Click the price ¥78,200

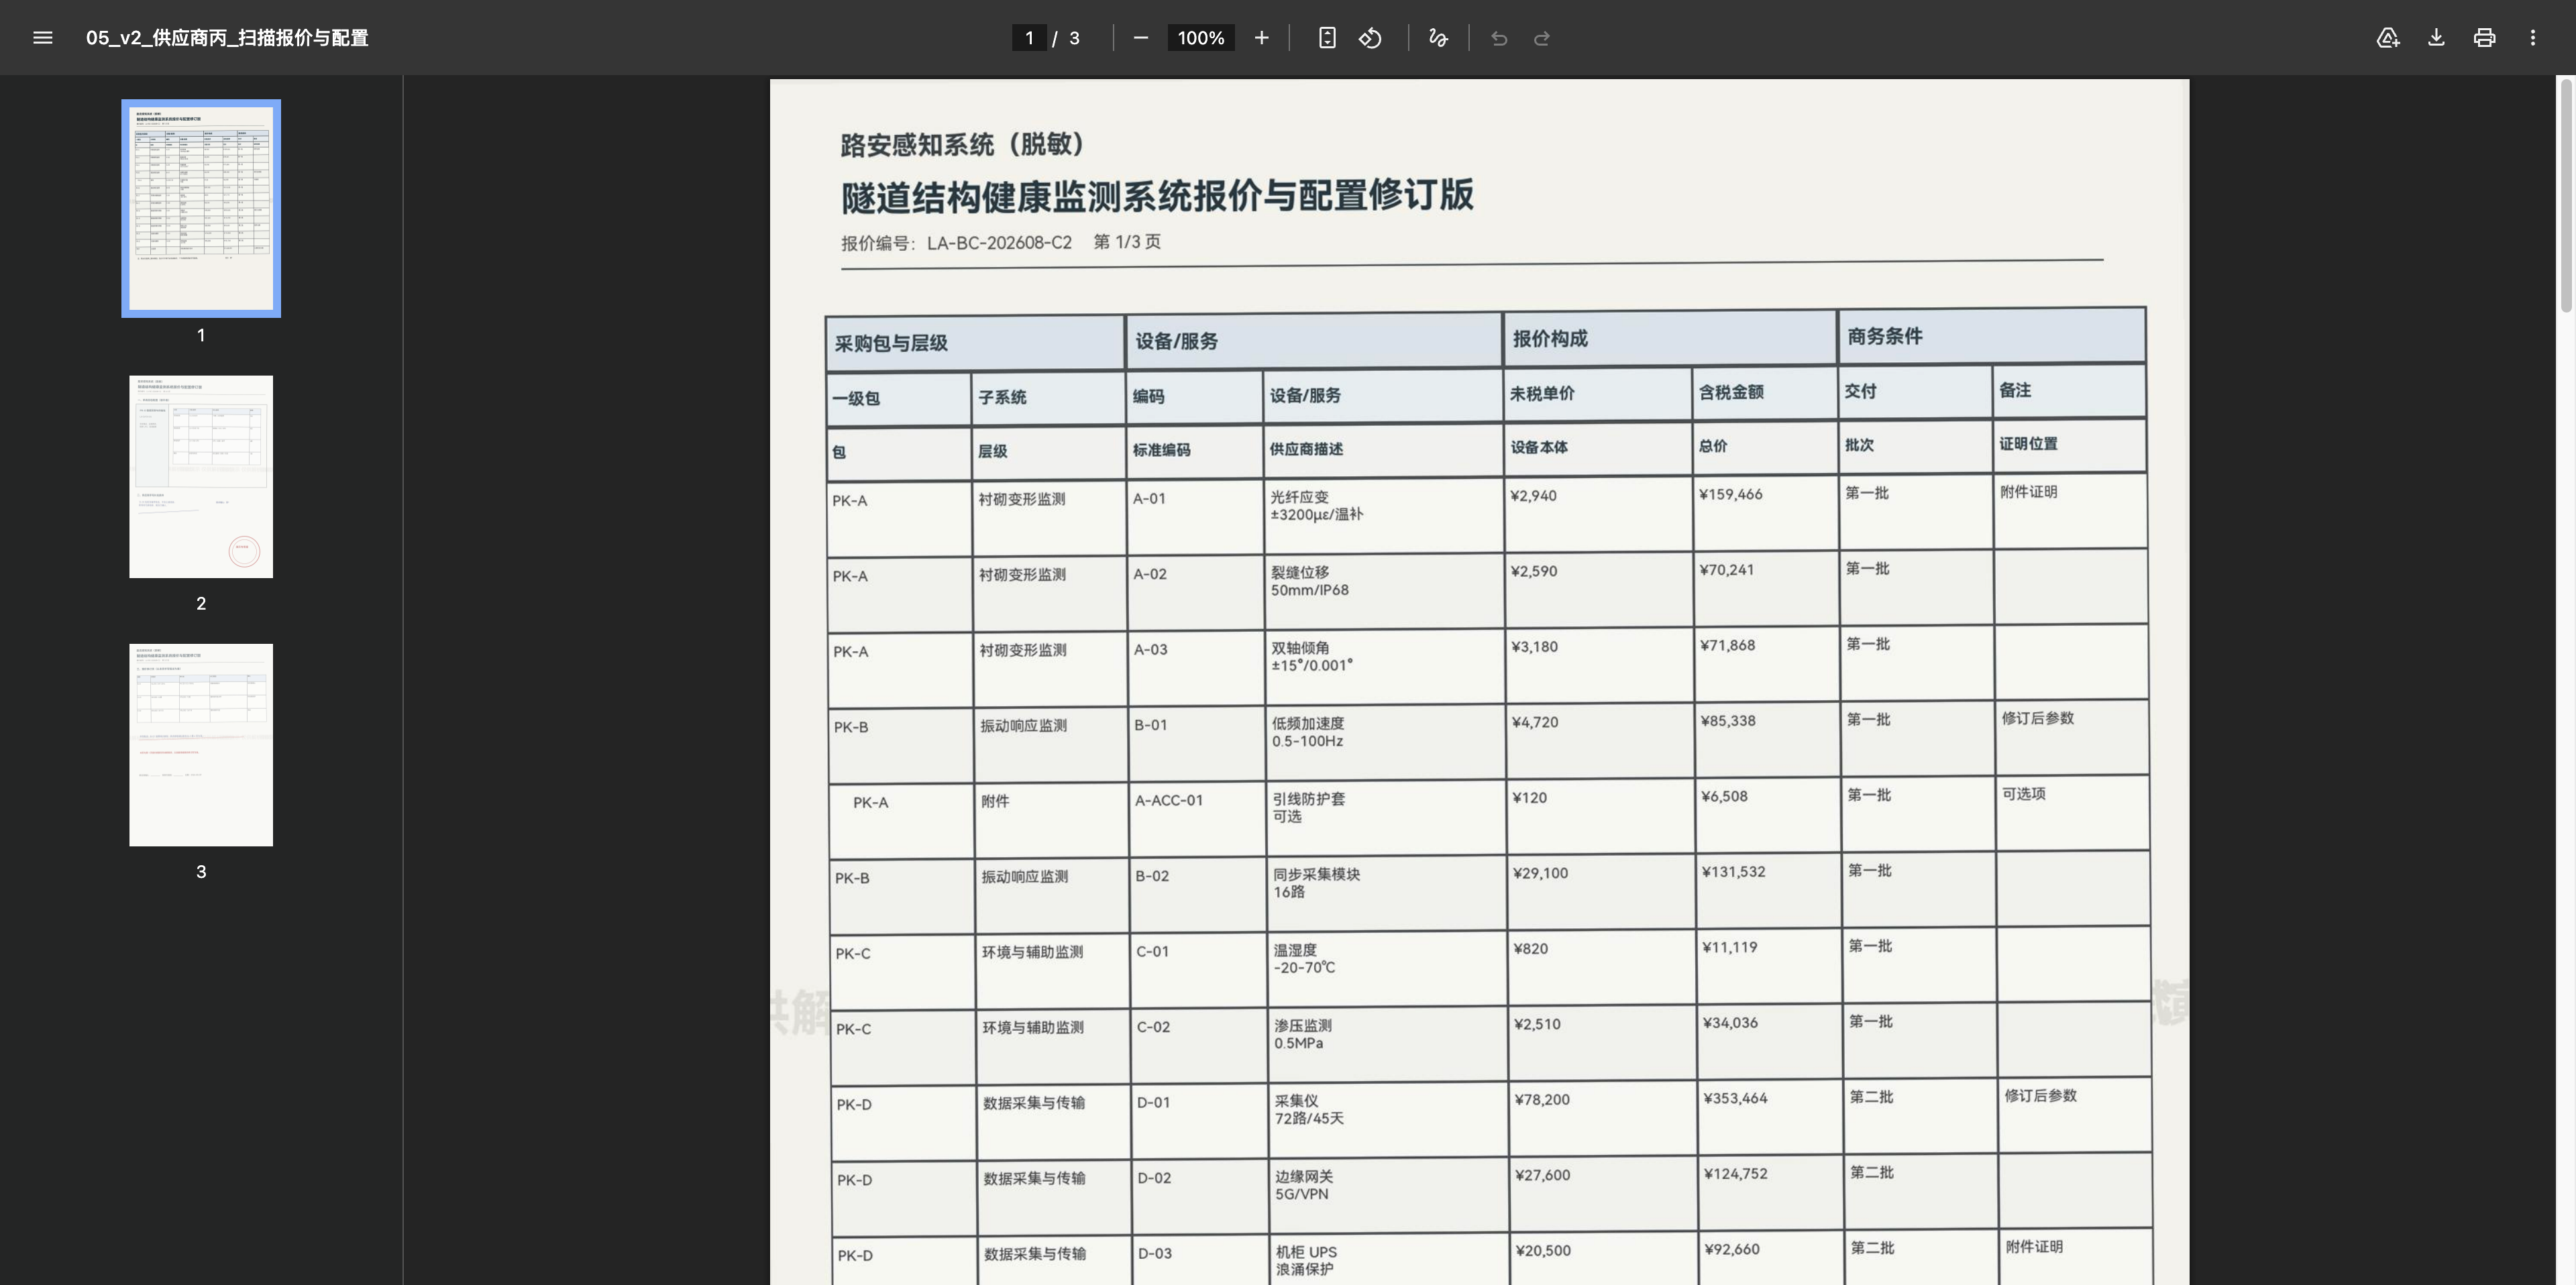(x=1543, y=1099)
